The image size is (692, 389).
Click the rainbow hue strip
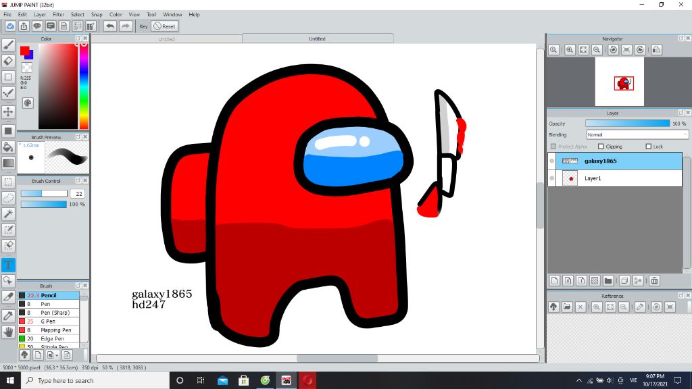[x=83, y=86]
